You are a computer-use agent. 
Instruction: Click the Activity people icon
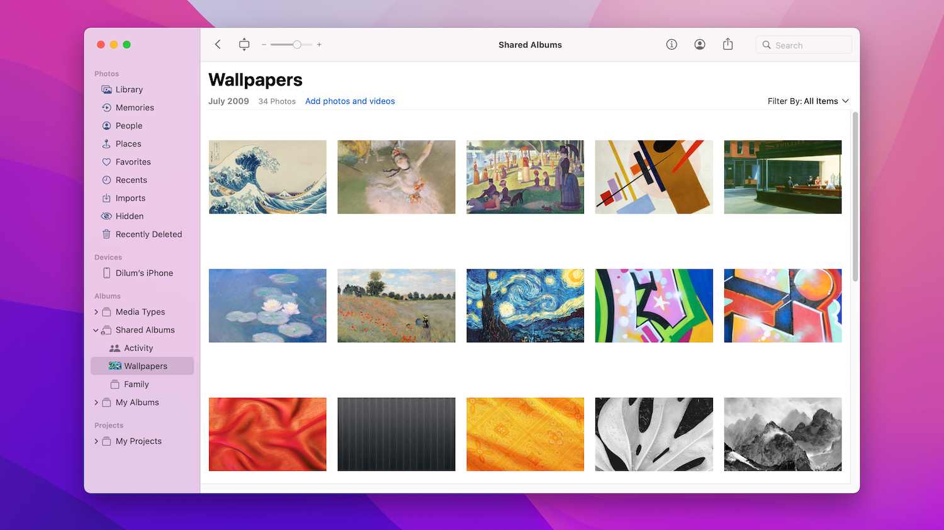[x=115, y=348]
